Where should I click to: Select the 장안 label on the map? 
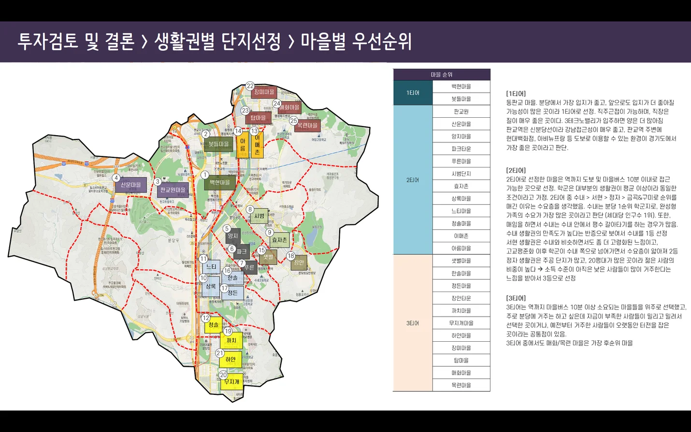click(299, 263)
